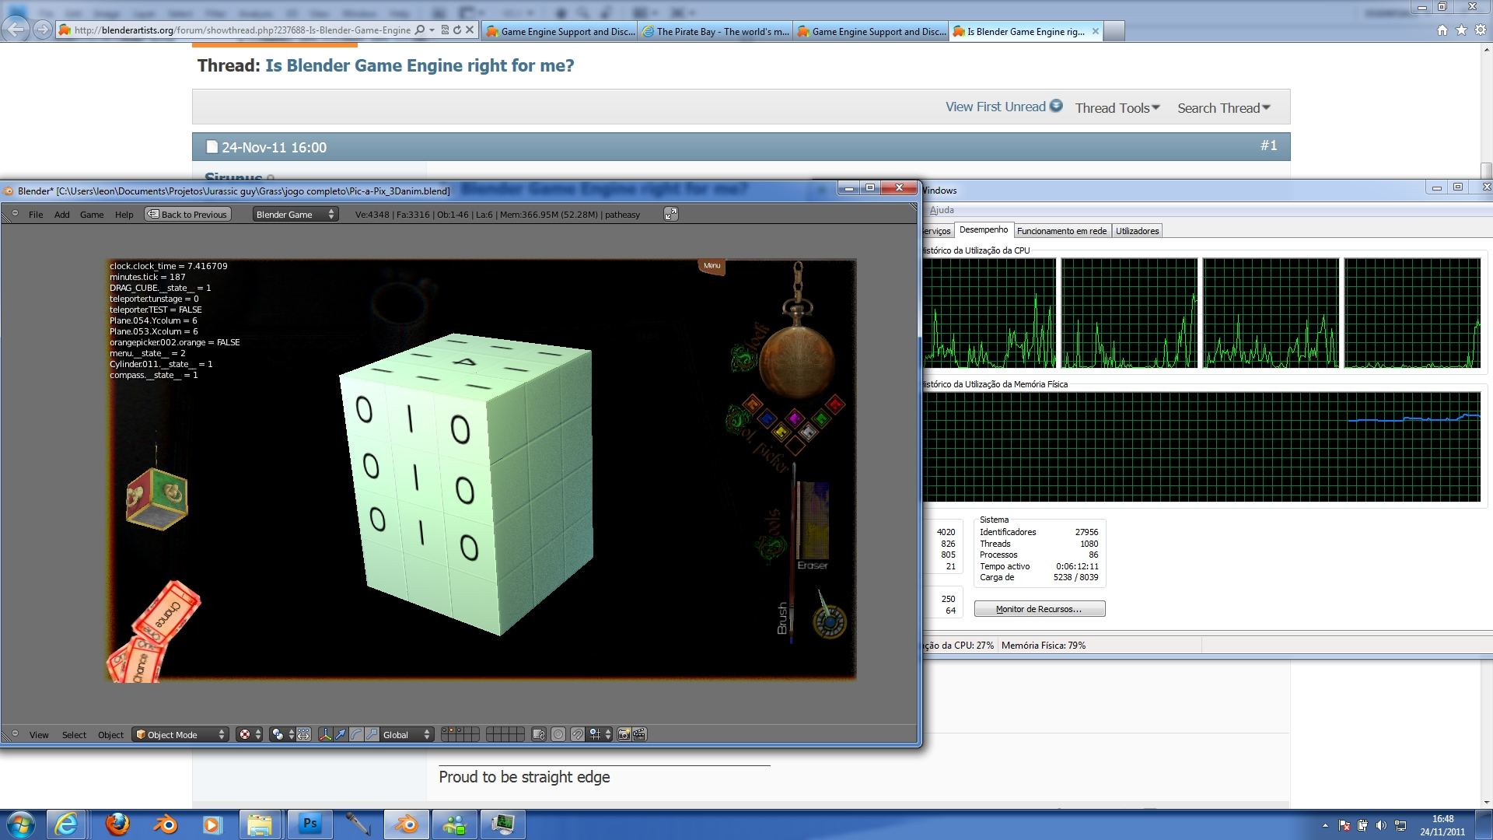The height and width of the screenshot is (840, 1493).
Task: Click the browser address bar URL
Action: (243, 30)
